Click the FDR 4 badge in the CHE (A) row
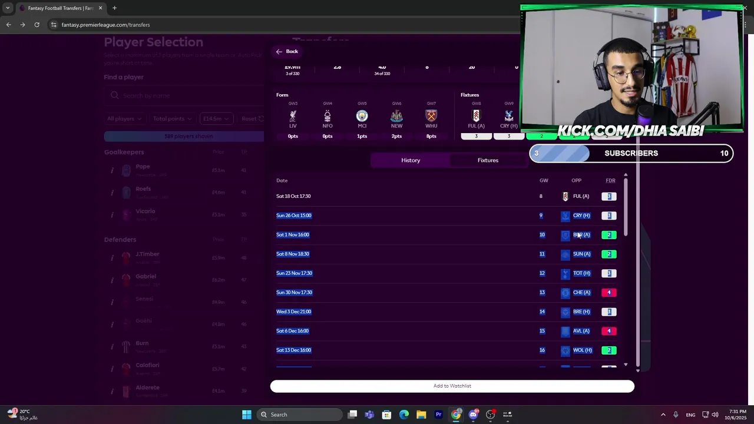The width and height of the screenshot is (754, 424). (609, 293)
